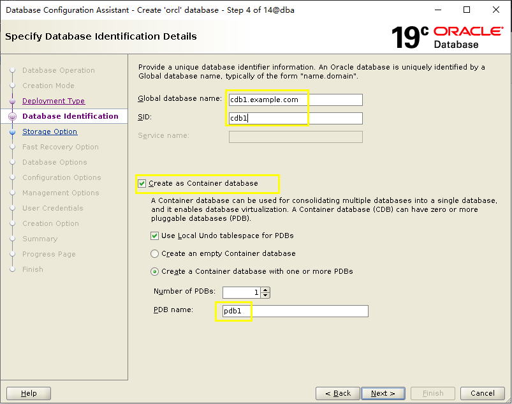Select Create an empty Container database
Viewport: 512px width, 404px height.
point(154,253)
